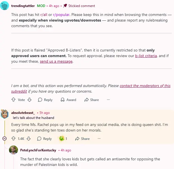174x169 pixels.
Task: Downvote the absolutebeast_ comment
Action: (28, 139)
